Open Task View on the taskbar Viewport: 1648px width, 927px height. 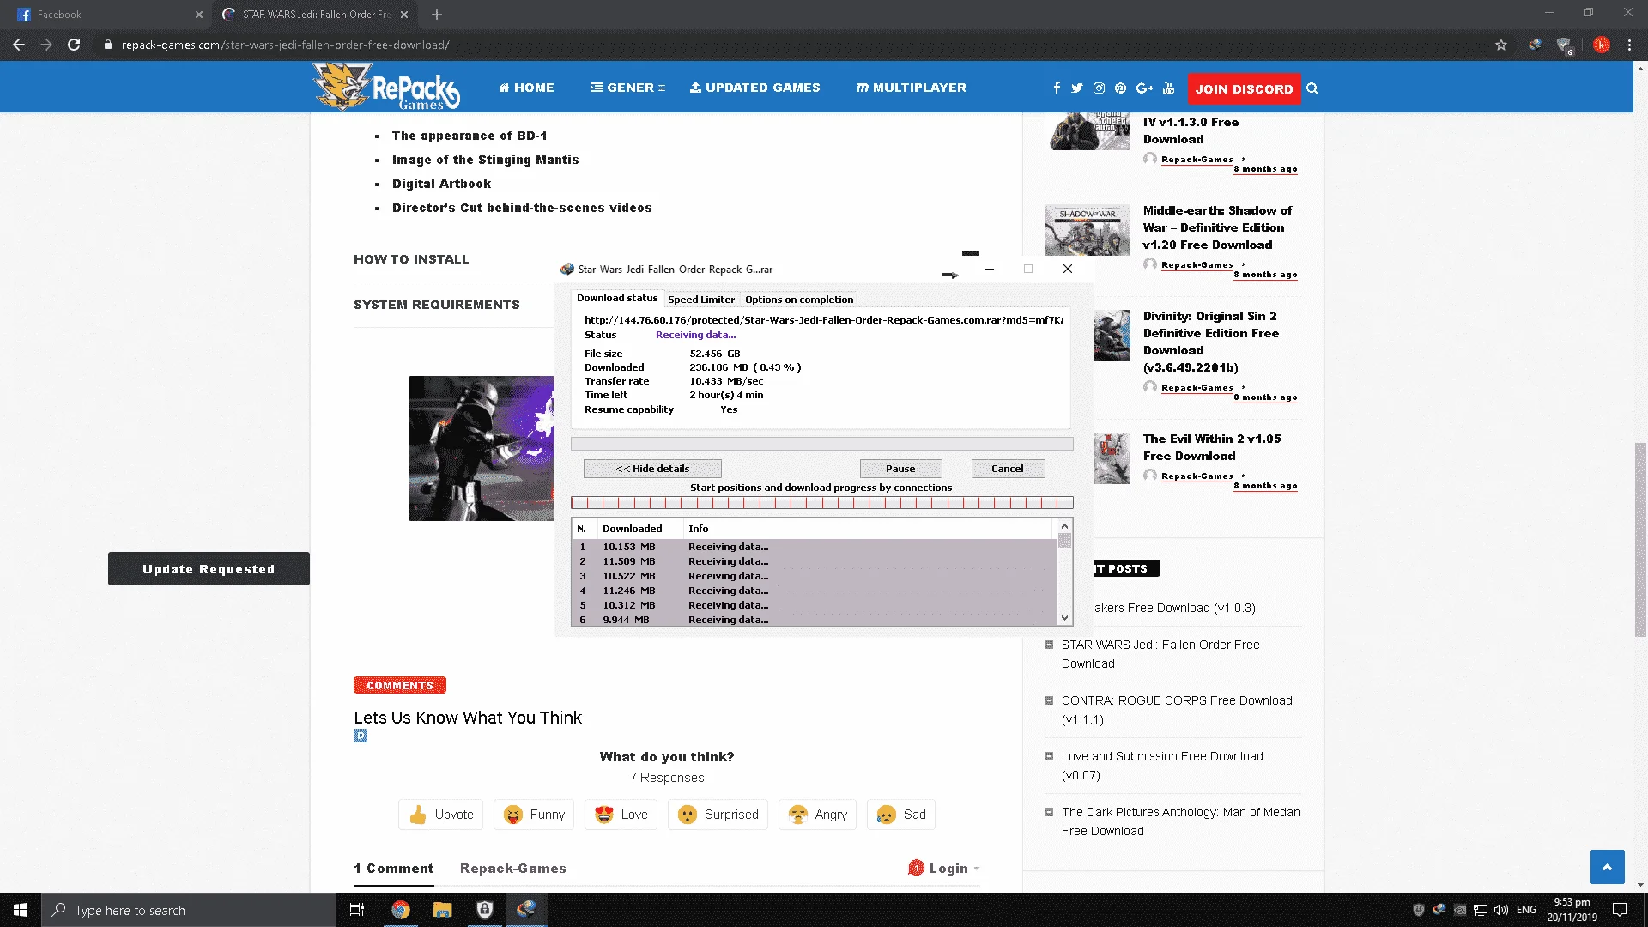coord(357,910)
